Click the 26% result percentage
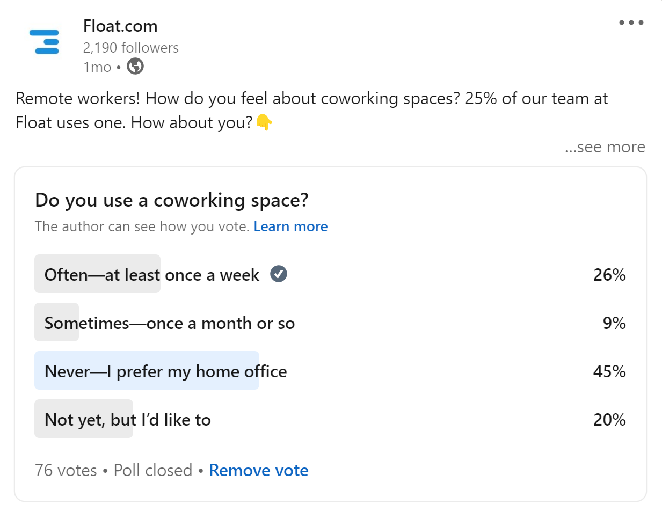The height and width of the screenshot is (512, 662). tap(609, 275)
